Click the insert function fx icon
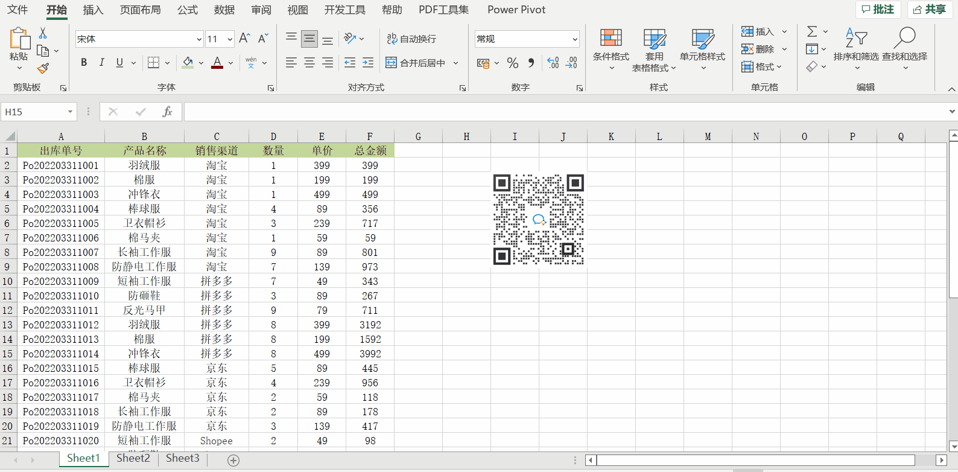 pyautogui.click(x=167, y=112)
